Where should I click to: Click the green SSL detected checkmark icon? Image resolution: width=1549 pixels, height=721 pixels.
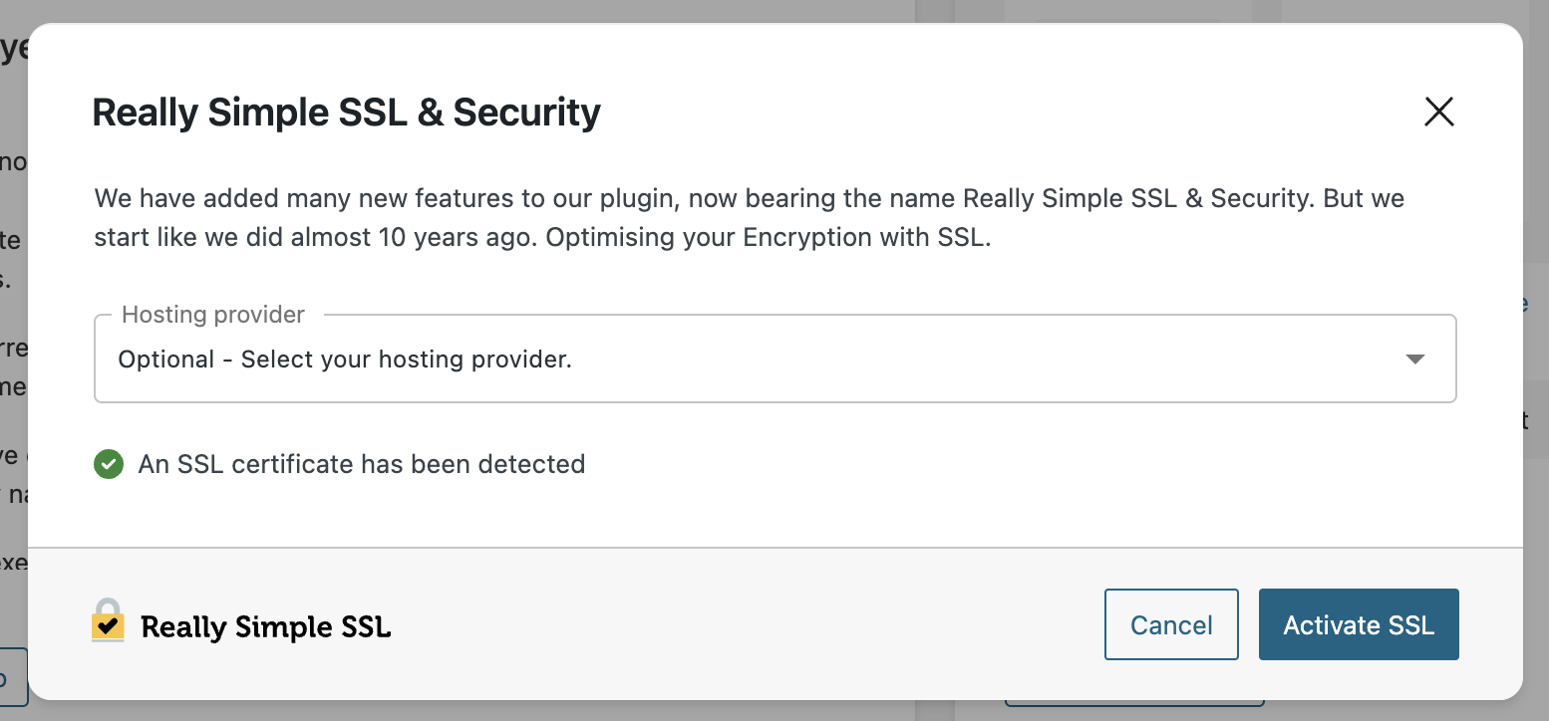(109, 464)
